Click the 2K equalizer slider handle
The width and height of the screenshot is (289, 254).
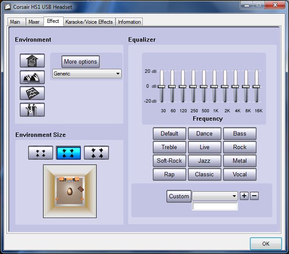pyautogui.click(x=225, y=86)
